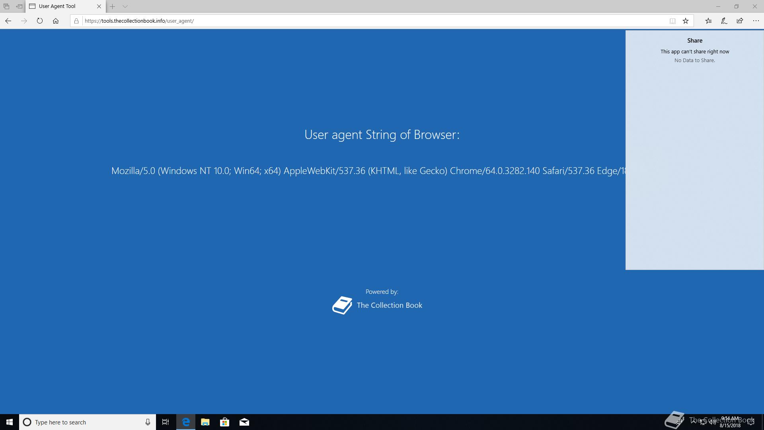Toggle reading view icon in address bar
764x430 pixels.
[x=672, y=21]
